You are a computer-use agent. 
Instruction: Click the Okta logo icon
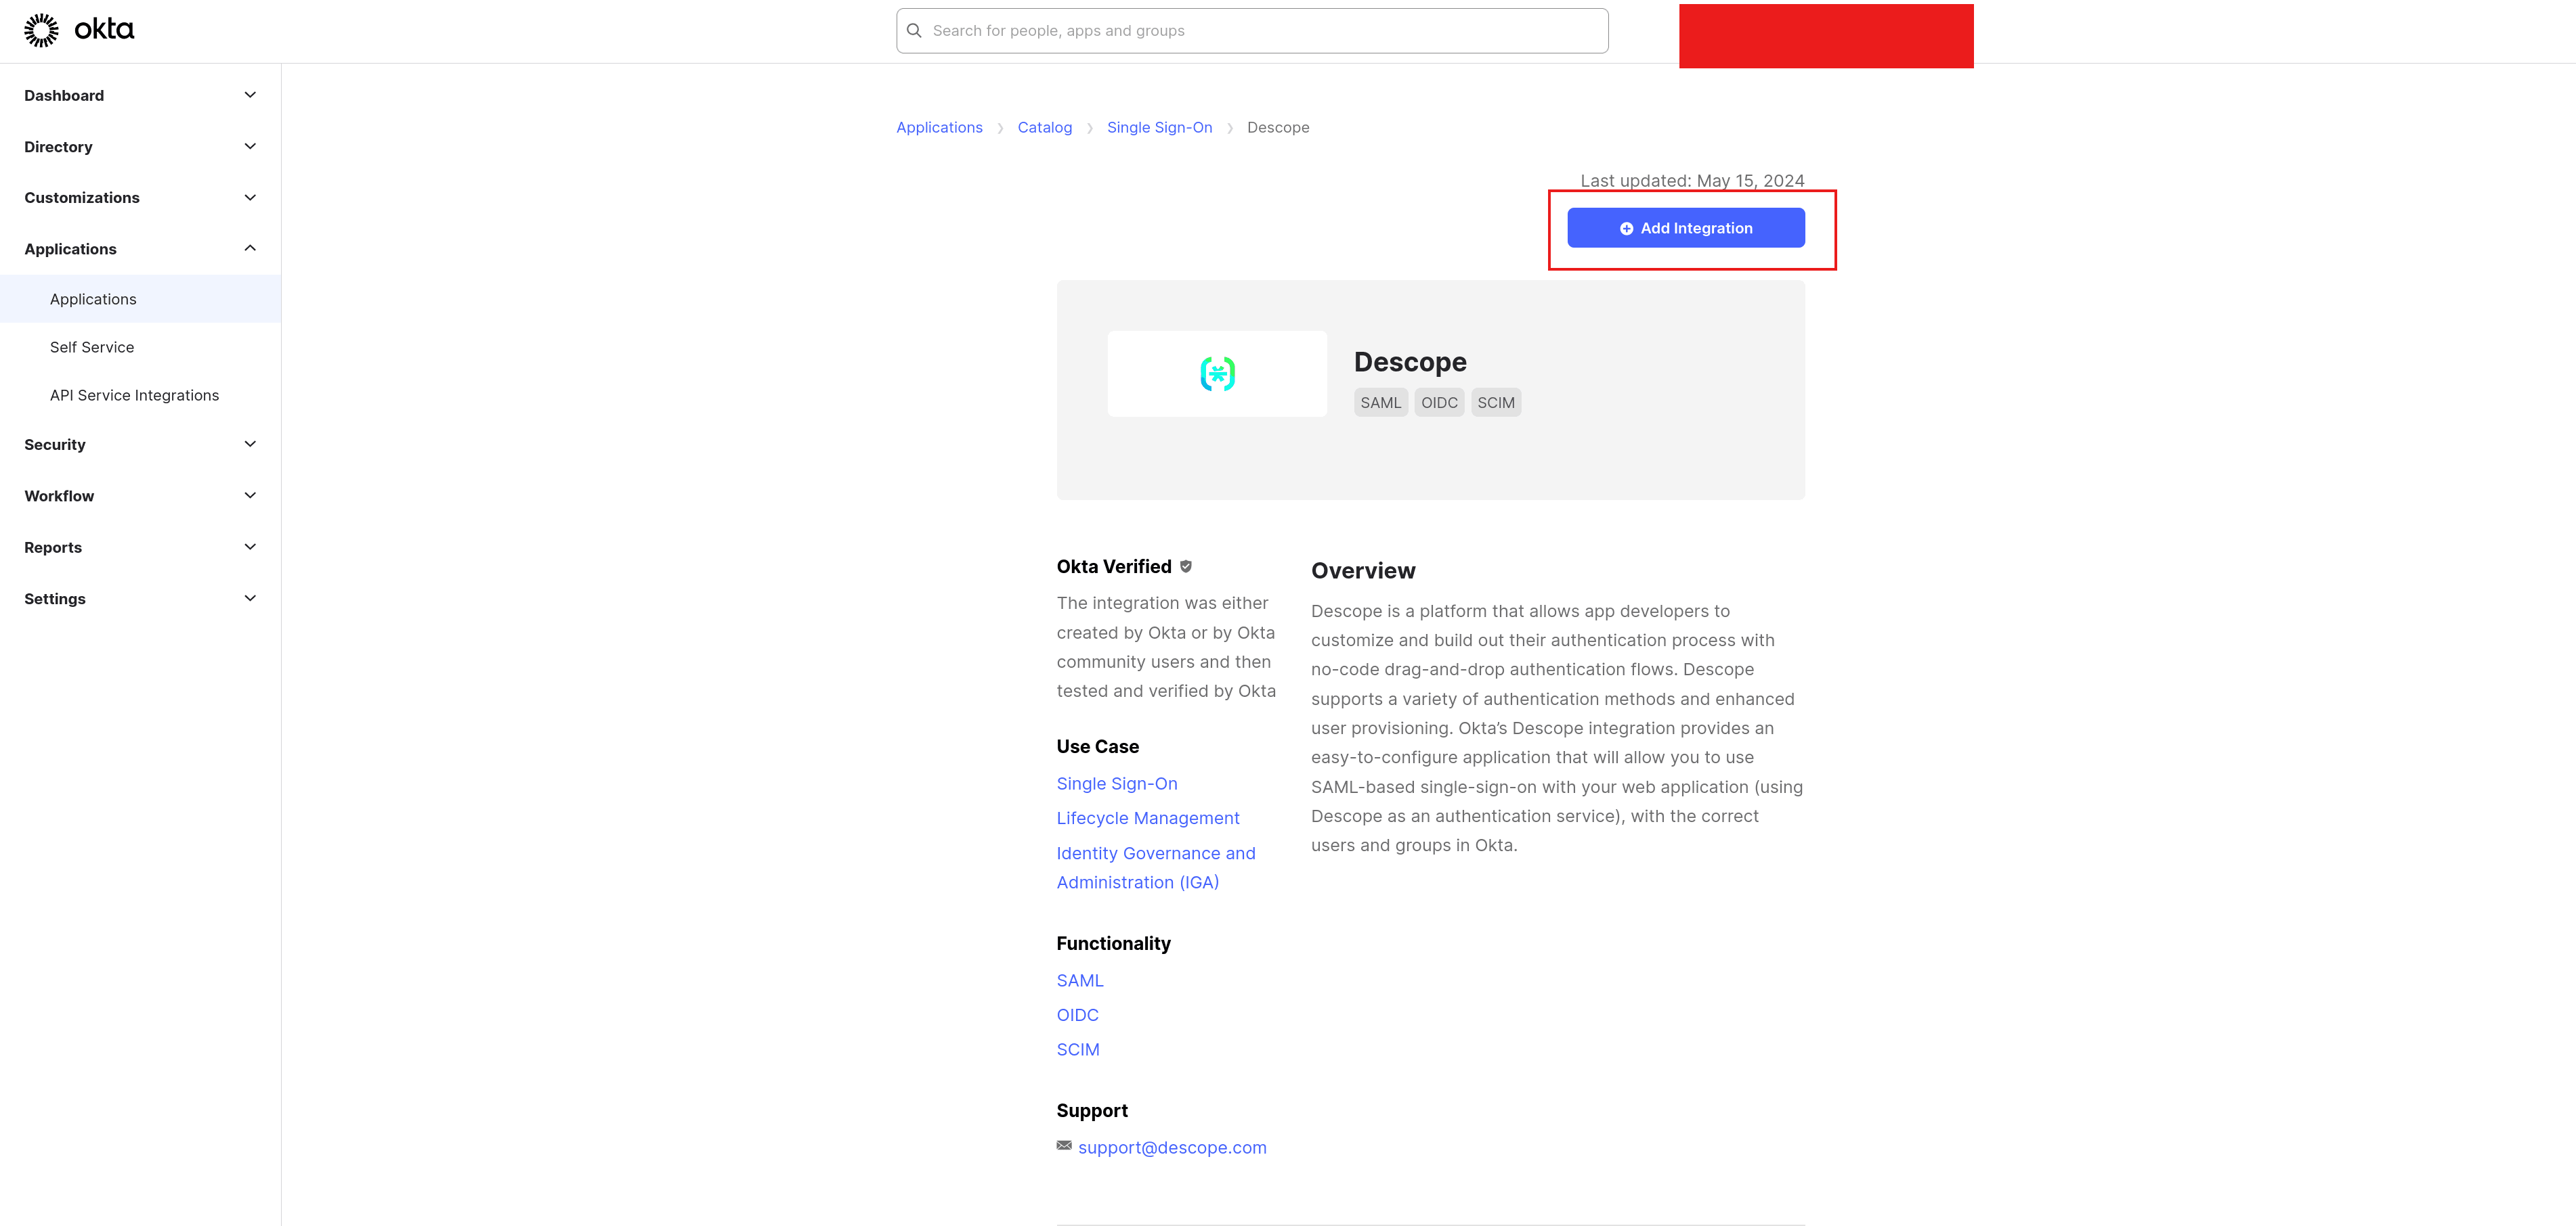click(42, 30)
